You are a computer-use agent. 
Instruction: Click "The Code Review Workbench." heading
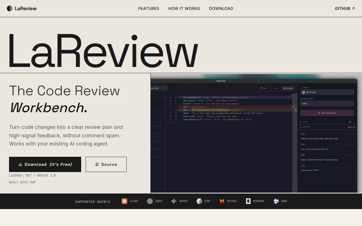pyautogui.click(x=64, y=99)
